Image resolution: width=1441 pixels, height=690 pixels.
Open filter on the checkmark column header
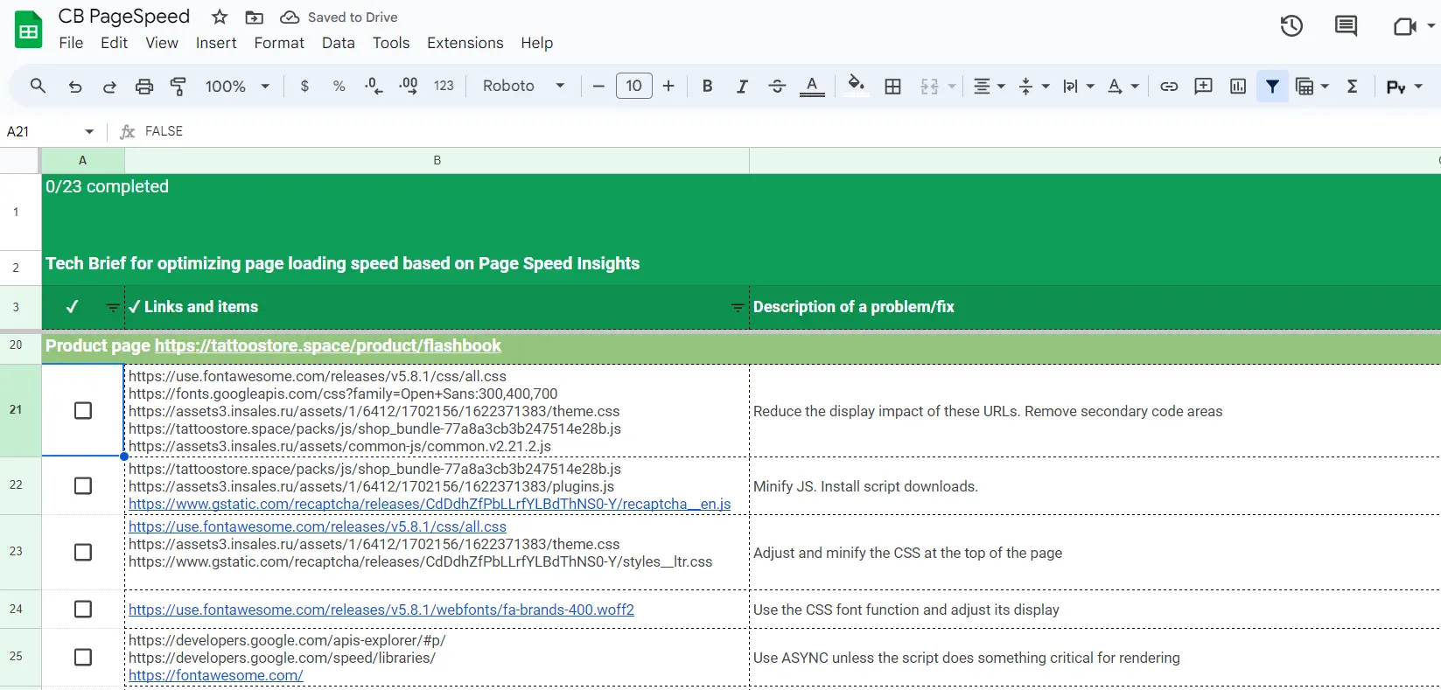[x=112, y=307]
